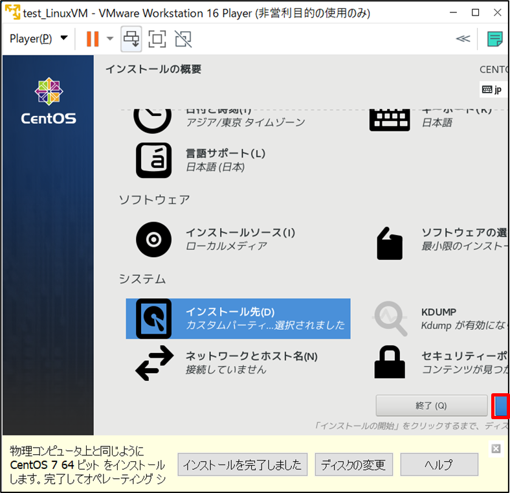
Task: Click ローカルメディア source value
Action: point(226,246)
